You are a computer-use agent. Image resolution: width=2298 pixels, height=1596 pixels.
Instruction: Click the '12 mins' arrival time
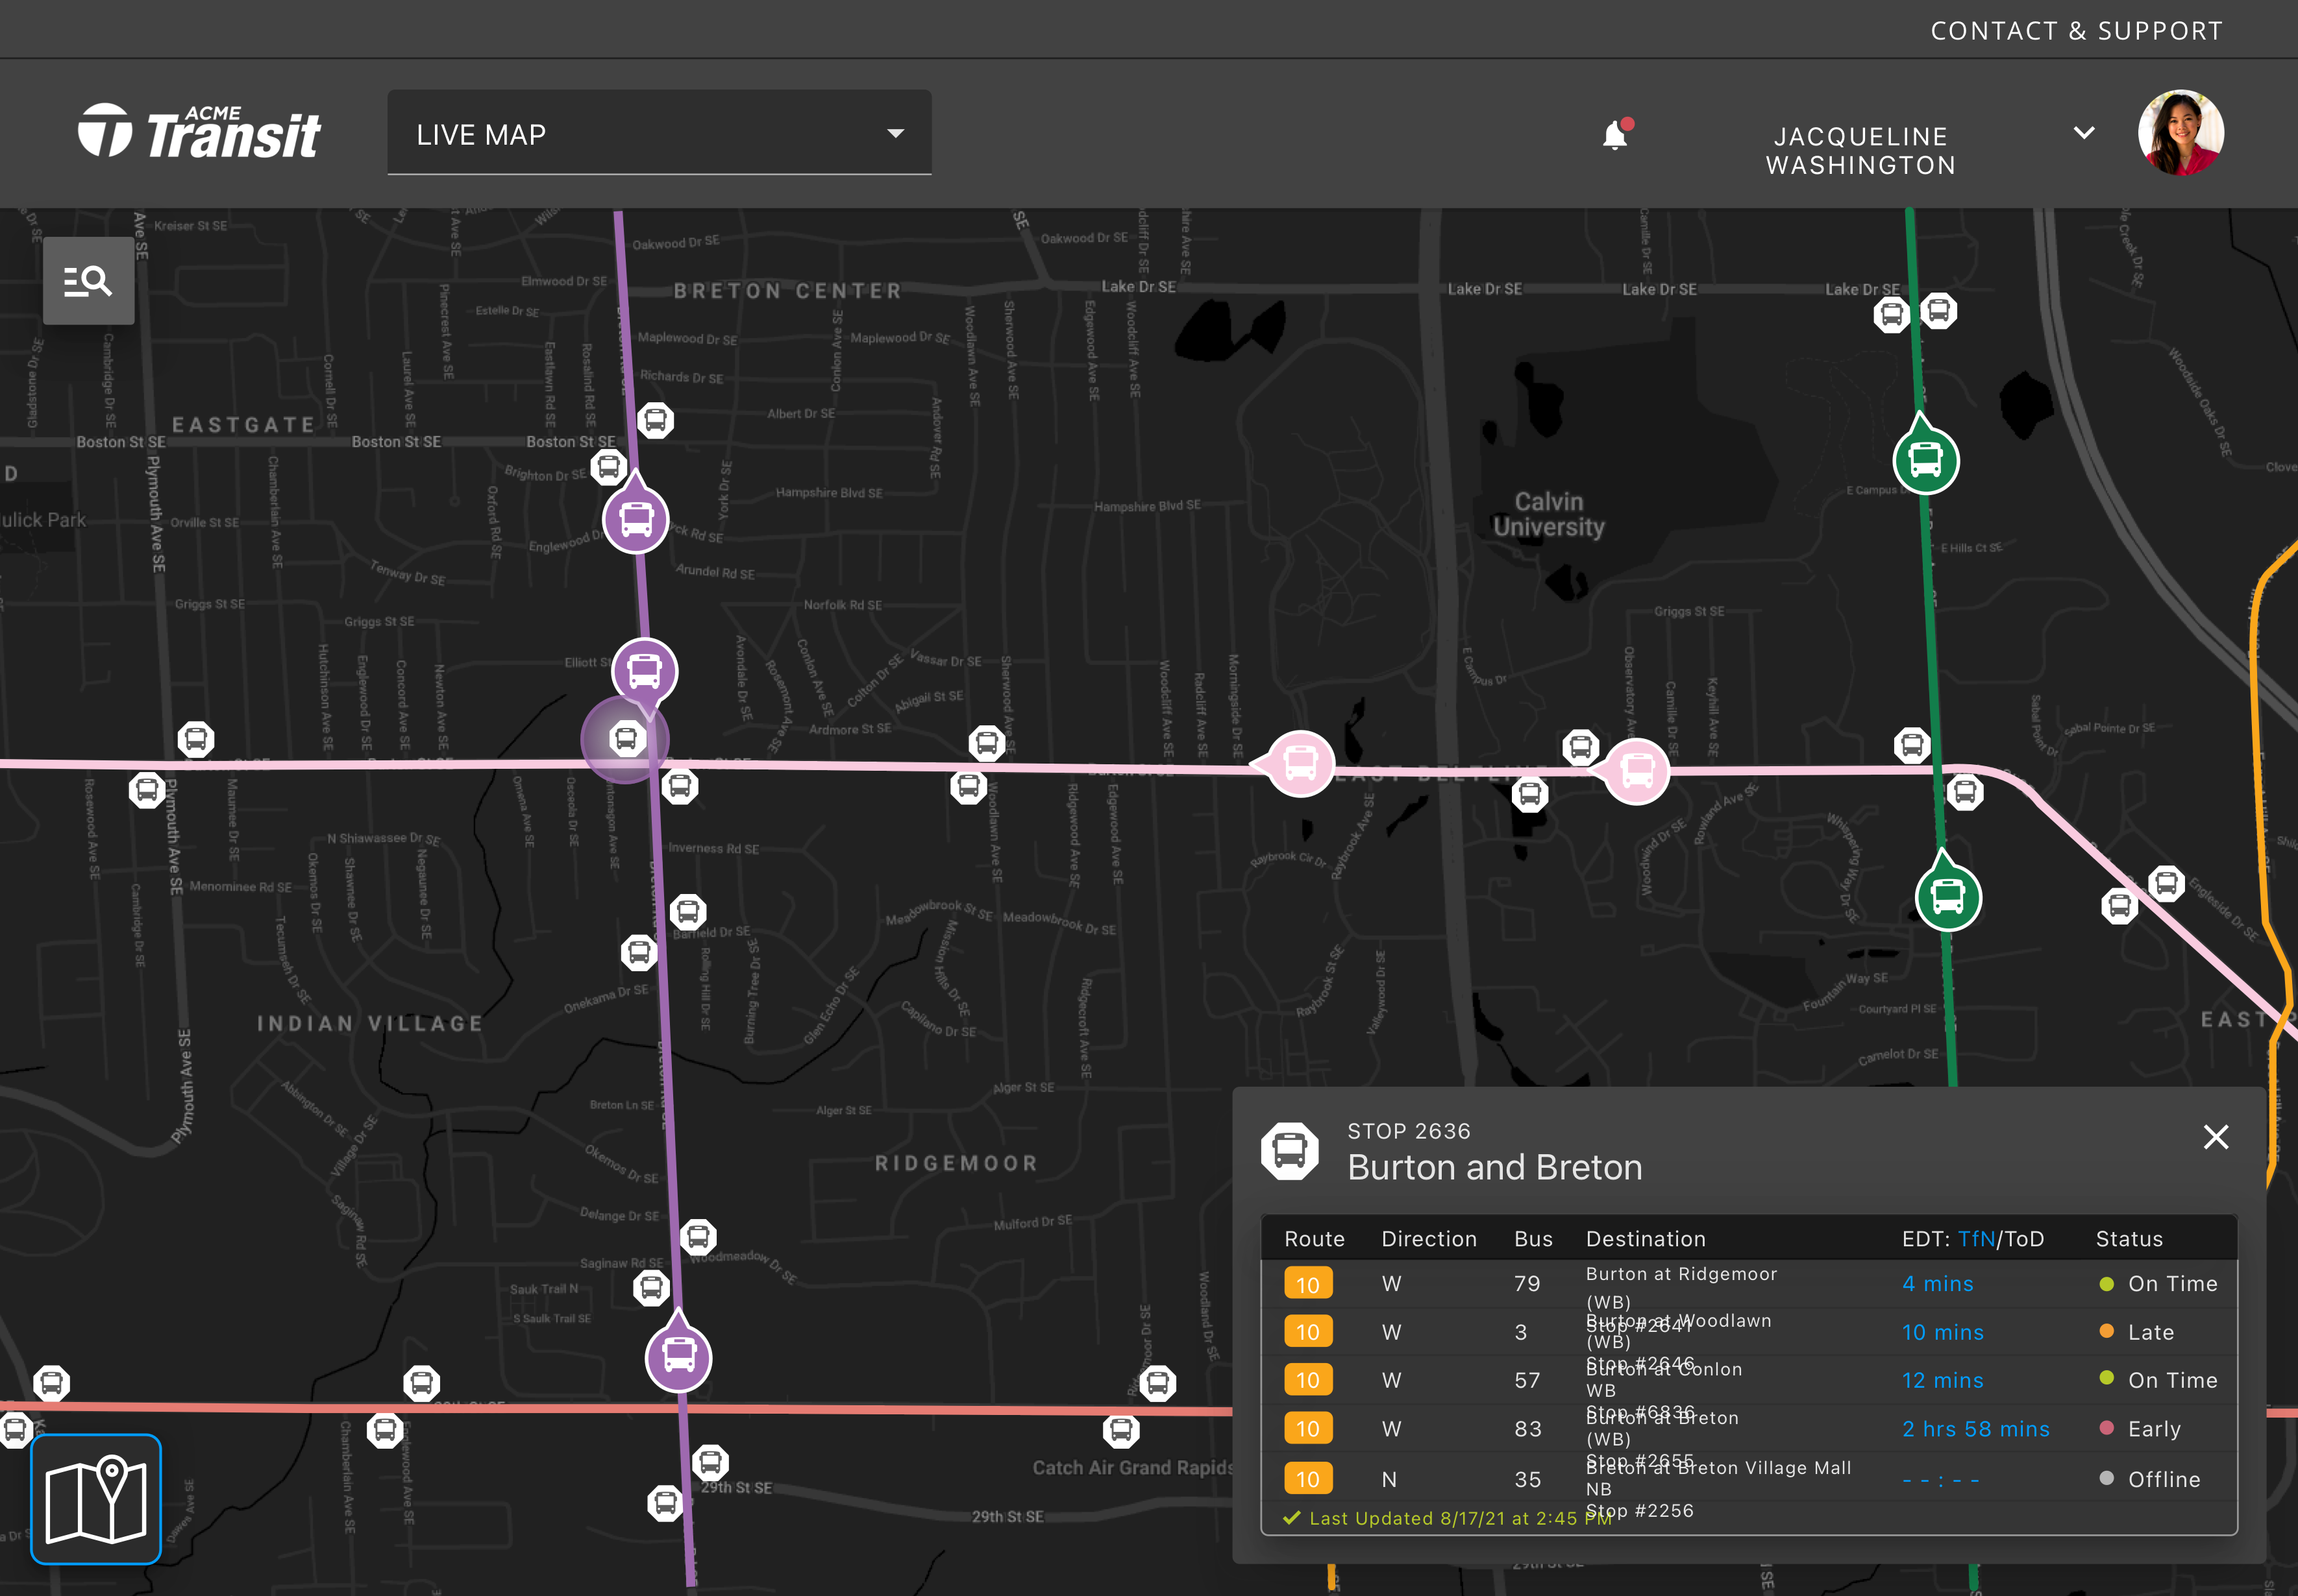1943,1380
